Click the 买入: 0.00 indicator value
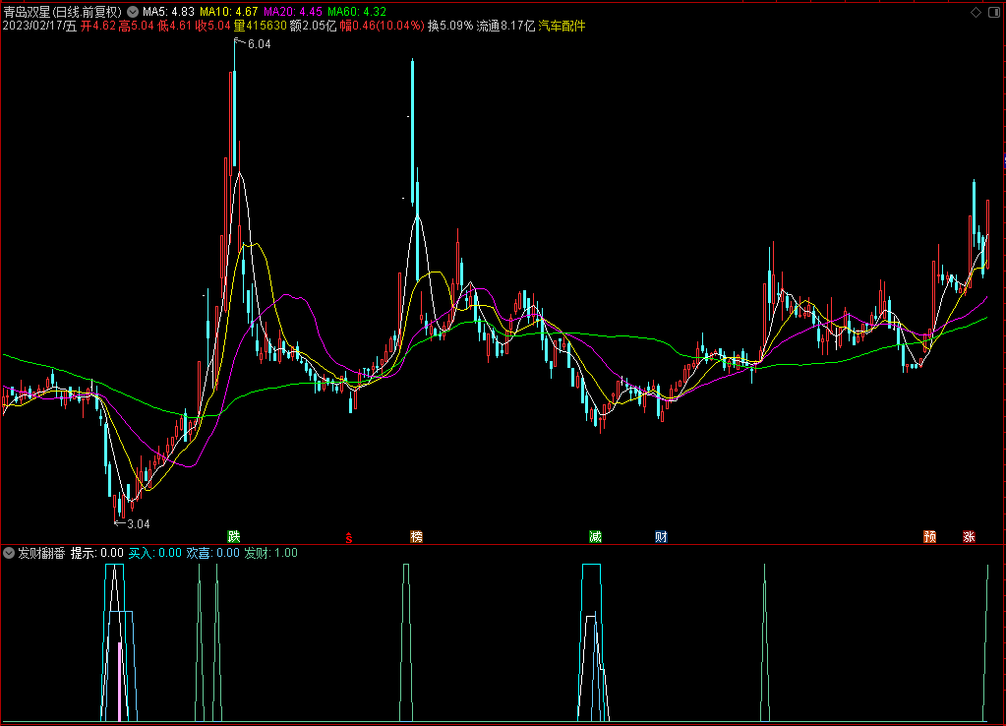The height and width of the screenshot is (726, 1006). coord(154,553)
